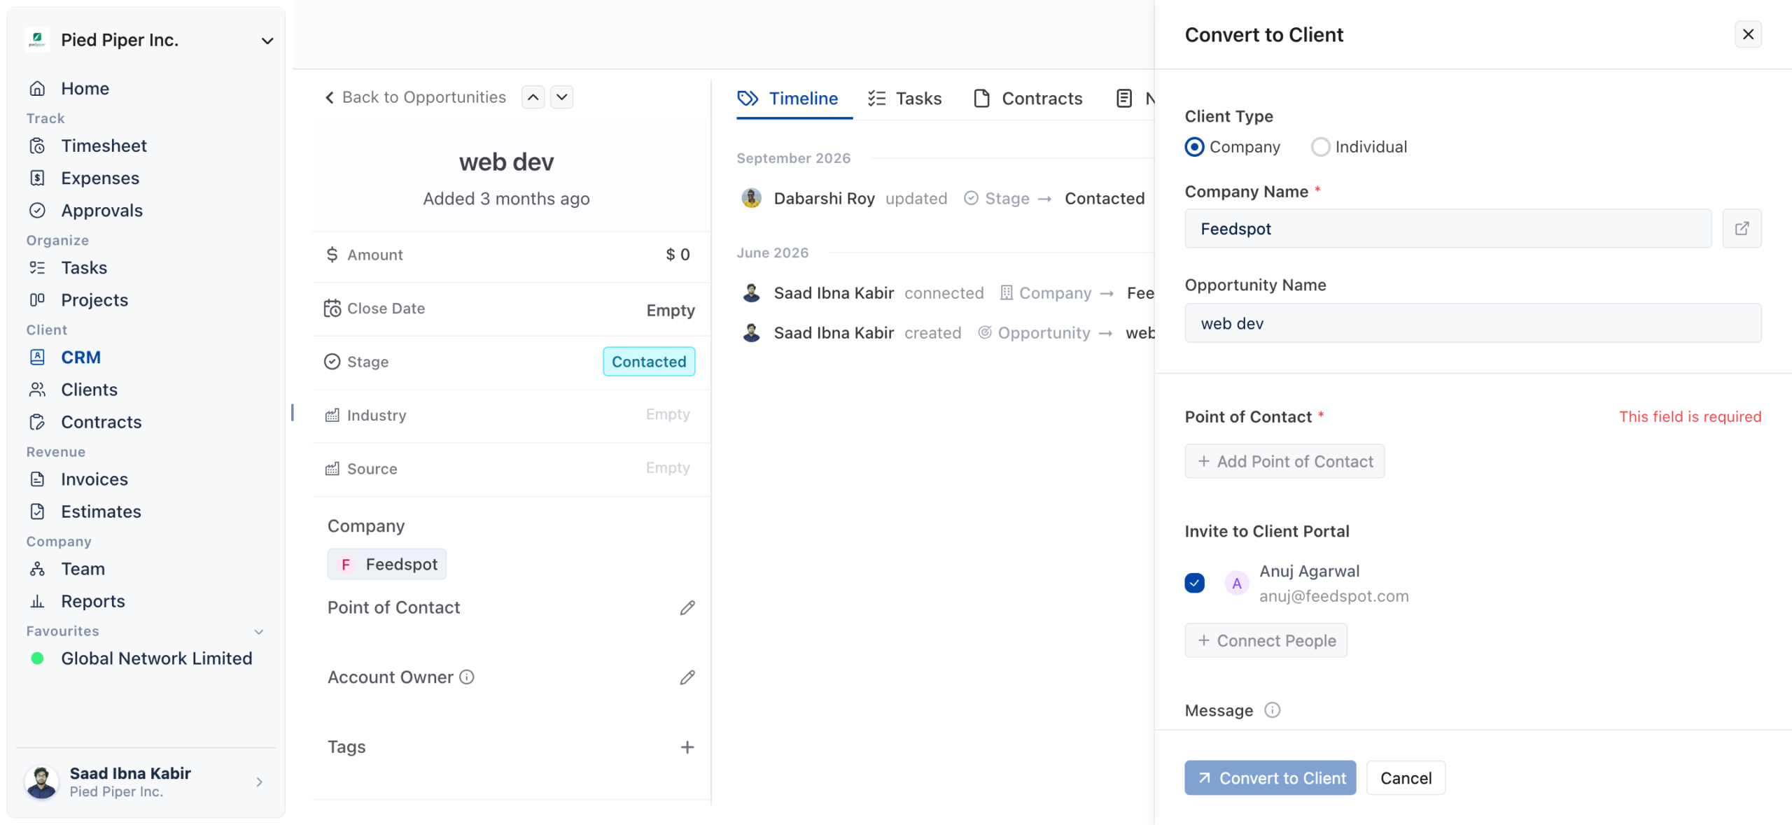Open Approvals from the sidebar

tap(101, 210)
